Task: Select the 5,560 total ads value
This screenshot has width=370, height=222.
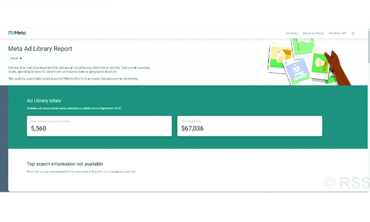Action: [x=39, y=128]
